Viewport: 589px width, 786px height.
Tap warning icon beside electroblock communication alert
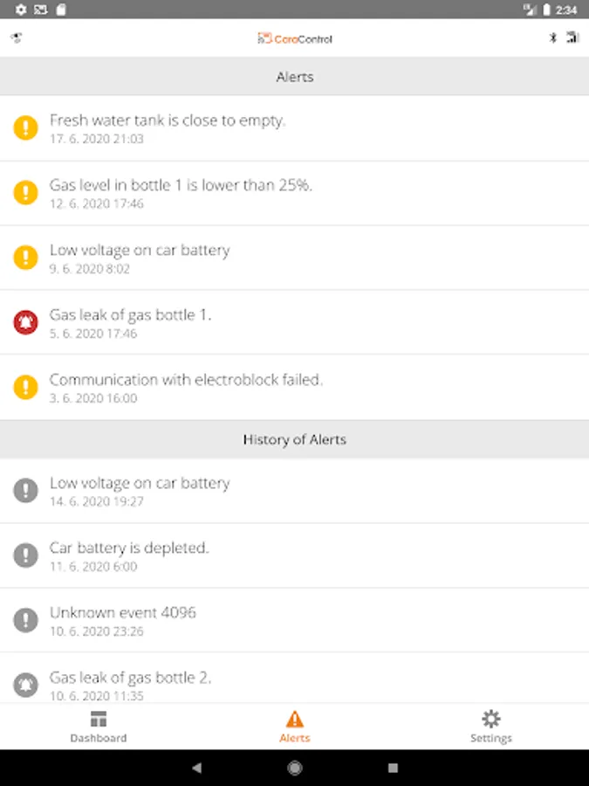[x=26, y=387]
